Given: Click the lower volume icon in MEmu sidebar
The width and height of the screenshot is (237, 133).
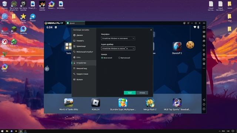Looking at the screenshot, I should [x=204, y=50].
